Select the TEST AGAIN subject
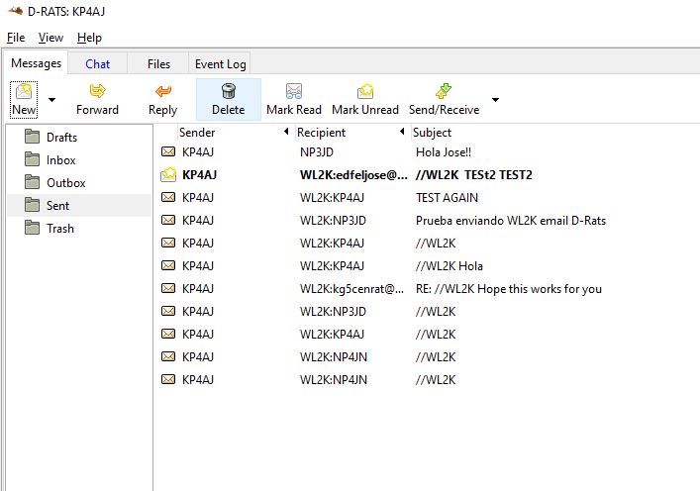This screenshot has width=700, height=491. (447, 198)
